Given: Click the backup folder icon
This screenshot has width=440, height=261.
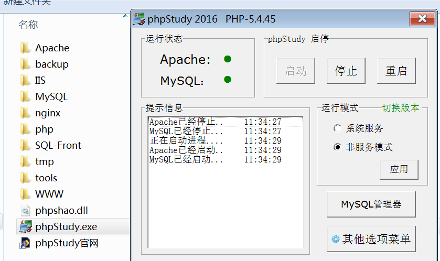Looking at the screenshot, I should [x=25, y=64].
